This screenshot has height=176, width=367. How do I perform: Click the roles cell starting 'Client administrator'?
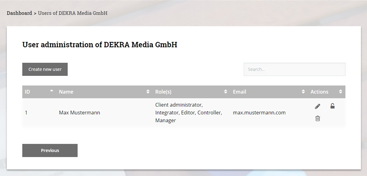click(x=189, y=113)
